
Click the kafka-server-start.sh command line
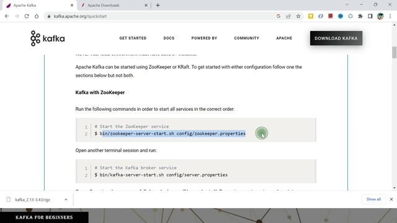[x=161, y=175]
